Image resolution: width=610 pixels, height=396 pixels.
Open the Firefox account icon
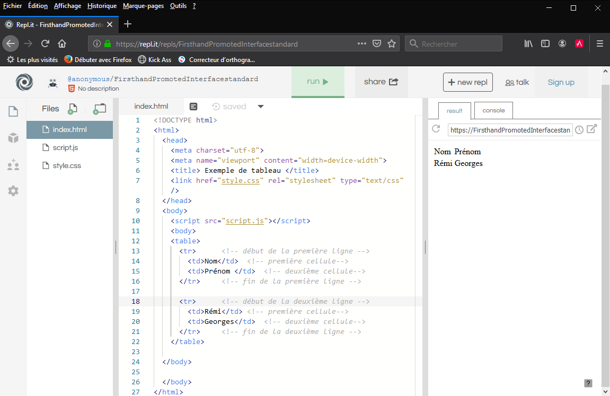point(562,43)
